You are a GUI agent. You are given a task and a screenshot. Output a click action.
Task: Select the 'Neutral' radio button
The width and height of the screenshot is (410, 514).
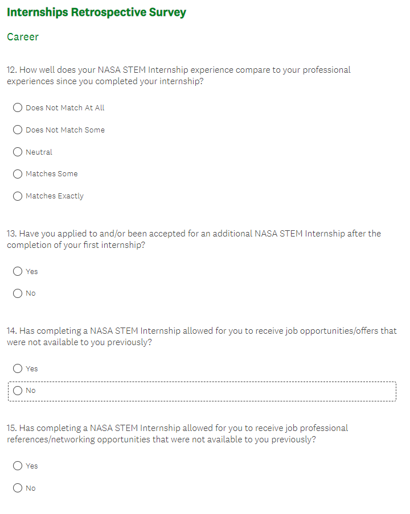pyautogui.click(x=18, y=152)
